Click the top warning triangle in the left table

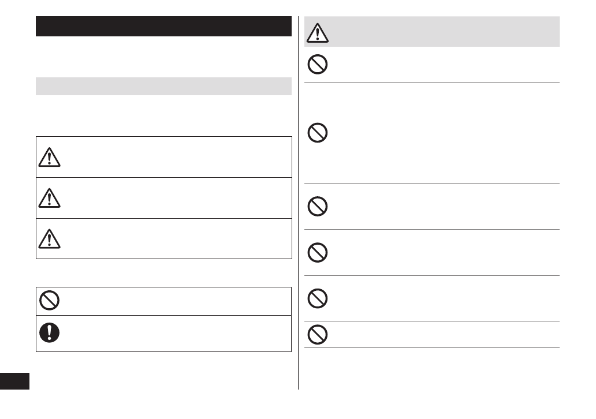pyautogui.click(x=50, y=157)
